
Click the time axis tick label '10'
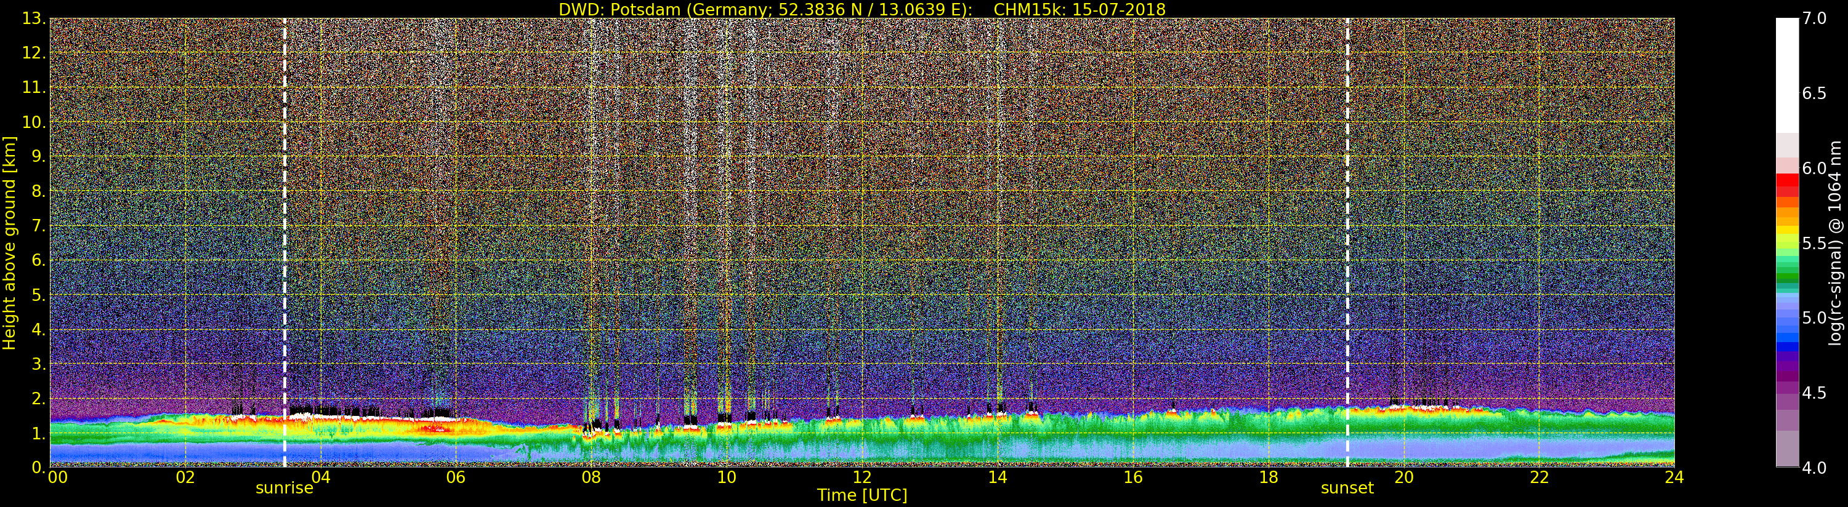(x=727, y=477)
